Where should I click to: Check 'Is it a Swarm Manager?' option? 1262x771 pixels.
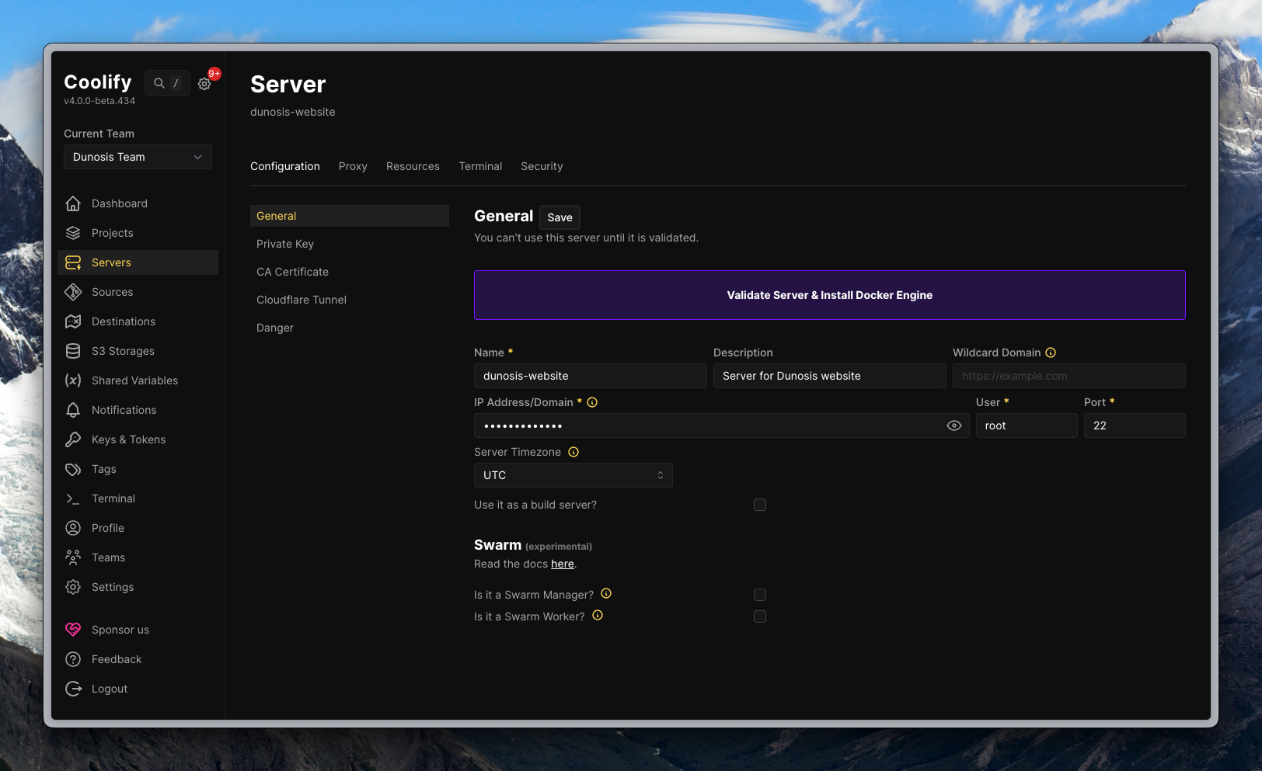(760, 595)
